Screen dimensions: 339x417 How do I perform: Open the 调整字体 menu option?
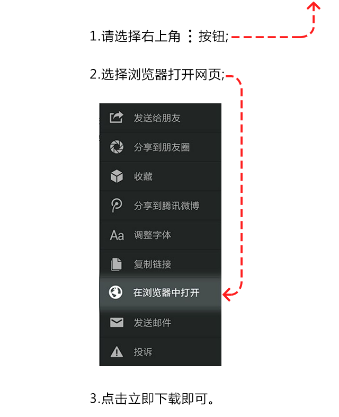pyautogui.click(x=160, y=235)
